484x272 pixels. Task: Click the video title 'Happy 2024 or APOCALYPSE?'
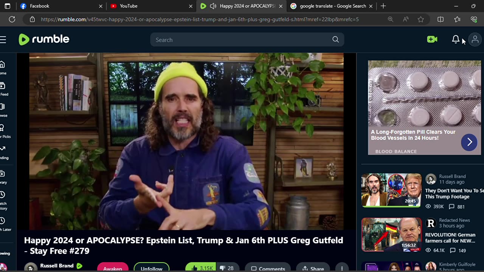point(184,246)
